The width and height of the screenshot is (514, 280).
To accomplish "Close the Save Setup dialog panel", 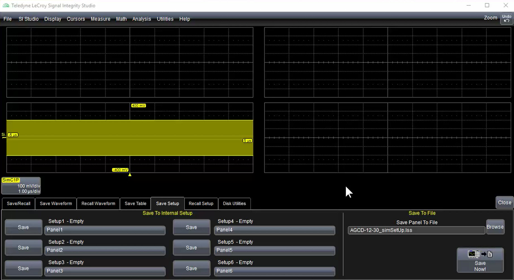I will click(x=505, y=203).
